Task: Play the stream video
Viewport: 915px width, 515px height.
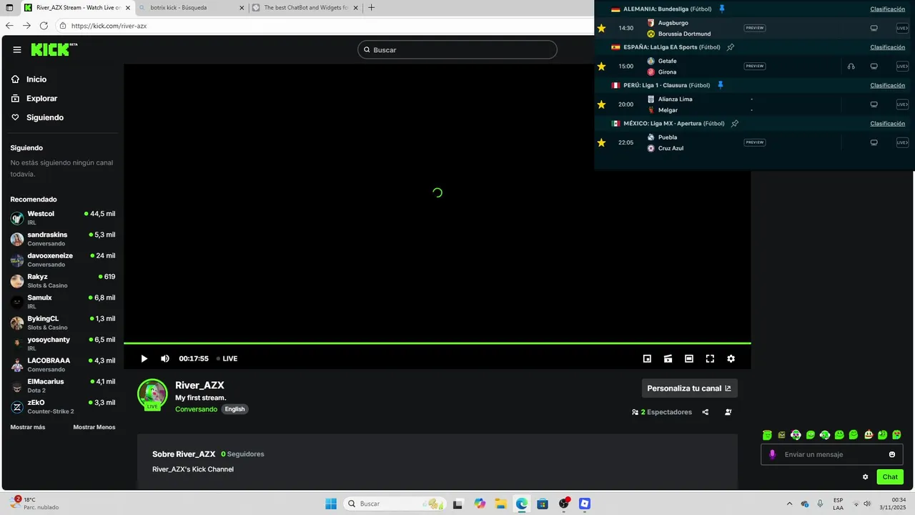Action: (144, 358)
